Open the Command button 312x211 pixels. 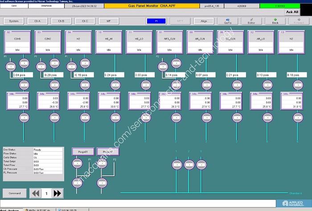tap(14, 193)
